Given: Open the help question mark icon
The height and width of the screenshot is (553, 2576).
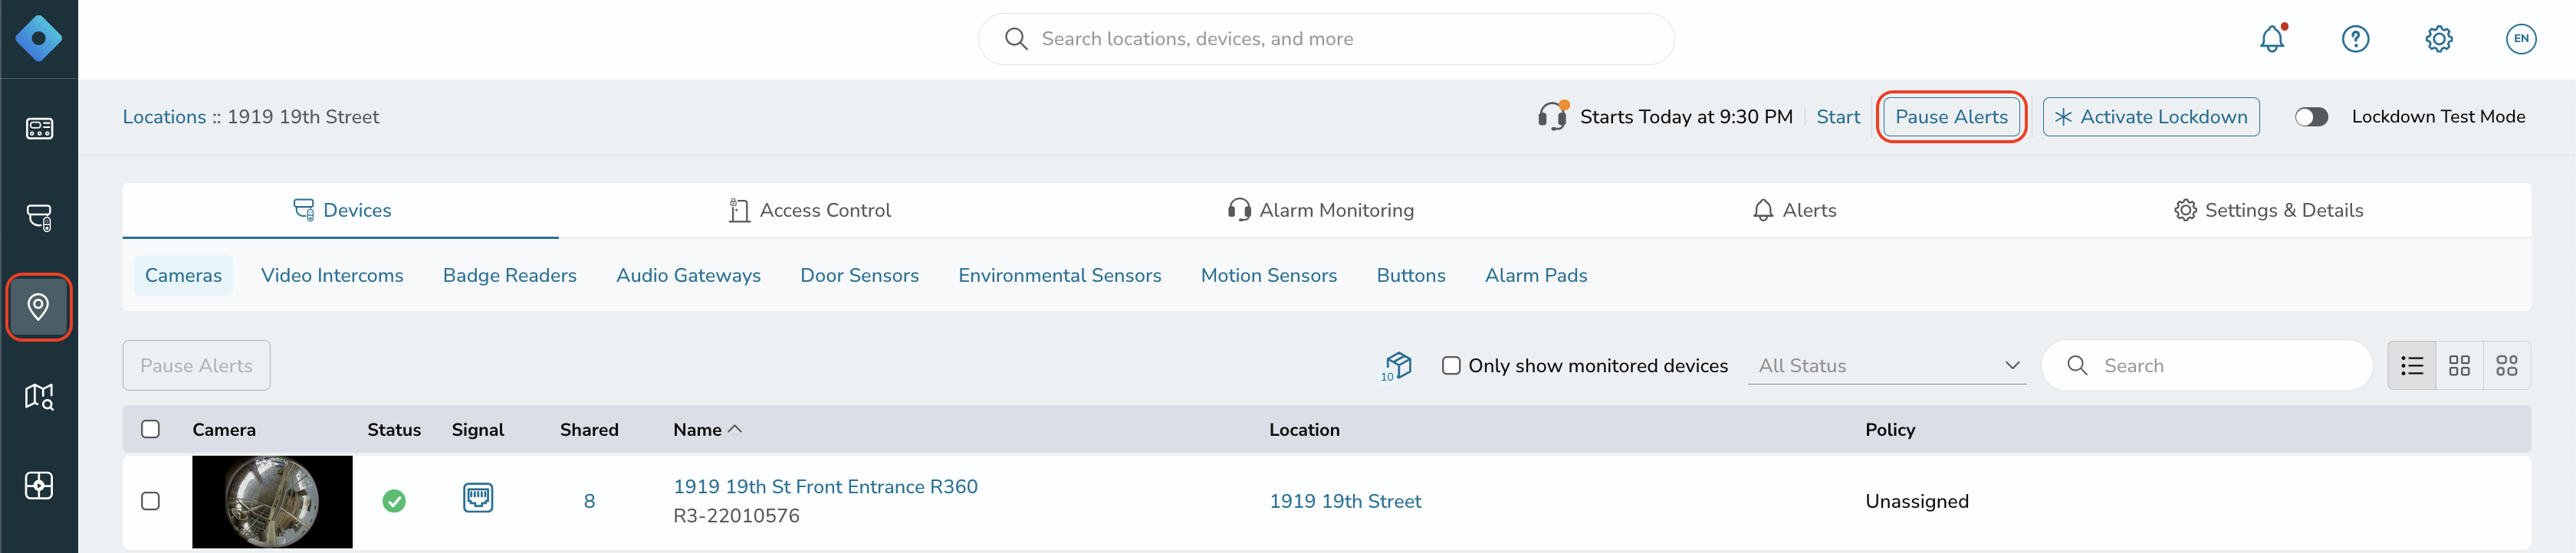Looking at the screenshot, I should pyautogui.click(x=2355, y=39).
